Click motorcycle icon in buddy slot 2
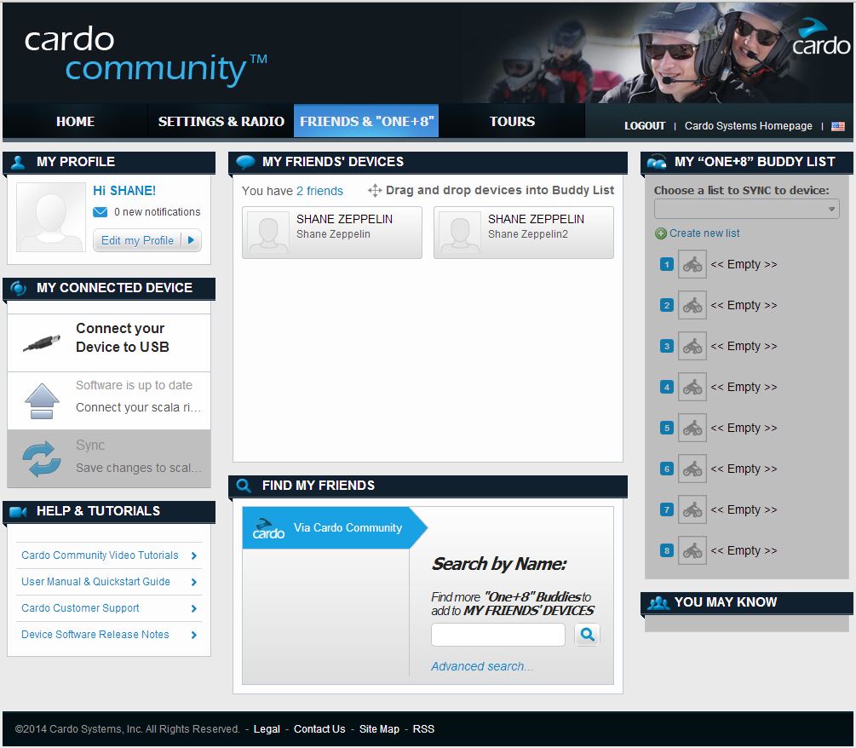Screen dimensions: 856x748 click(x=692, y=305)
